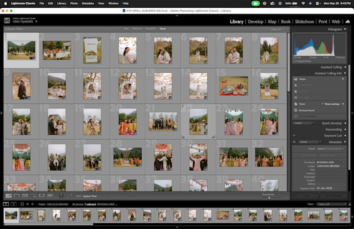Open the Metadata Preset dropdown
Image resolution: width=354 pixels, height=229 pixels.
(331, 149)
